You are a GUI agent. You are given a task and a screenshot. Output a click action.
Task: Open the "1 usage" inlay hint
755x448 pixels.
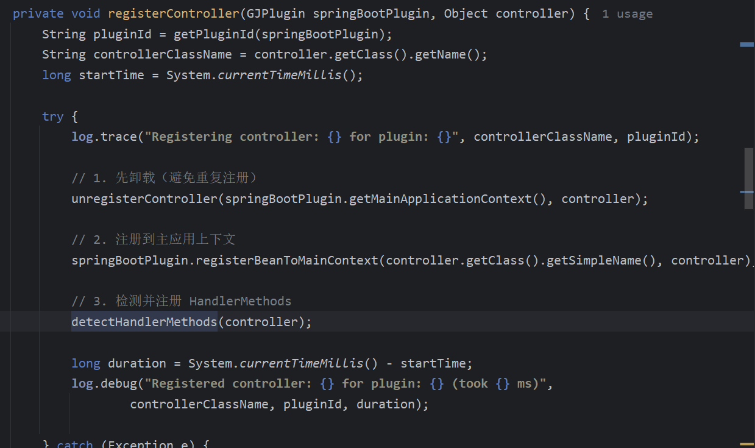pyautogui.click(x=627, y=13)
